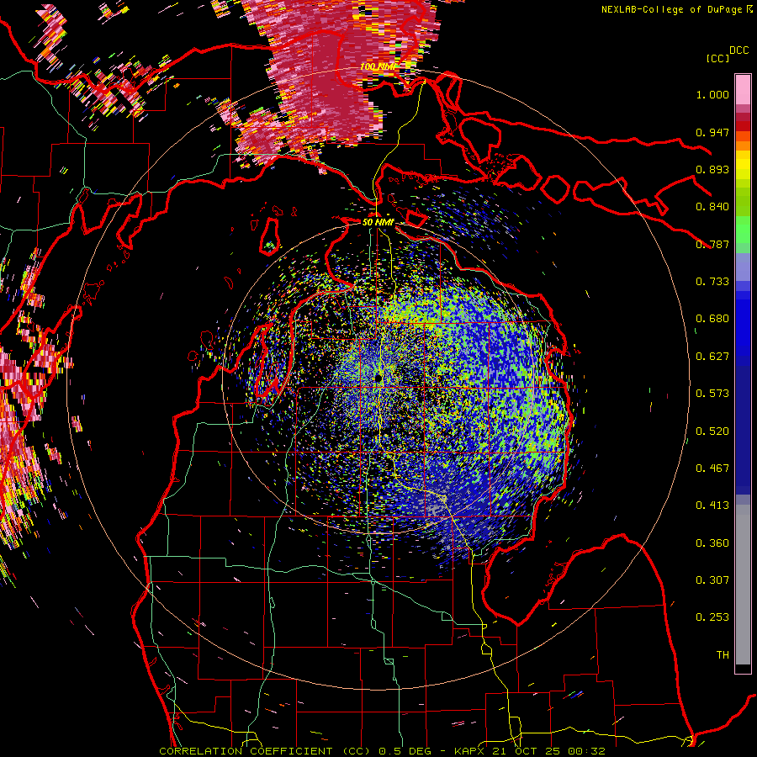The height and width of the screenshot is (757, 757).
Task: Select the 0.520 legend value
Action: coord(712,431)
